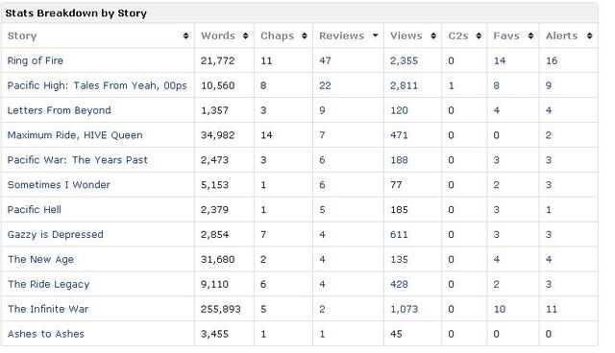Click the Stats Breakdown by Story title

click(76, 13)
